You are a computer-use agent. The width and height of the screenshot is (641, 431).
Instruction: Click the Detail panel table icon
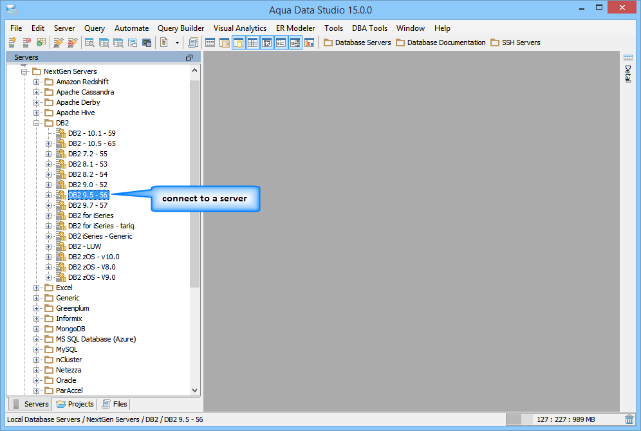(x=628, y=58)
